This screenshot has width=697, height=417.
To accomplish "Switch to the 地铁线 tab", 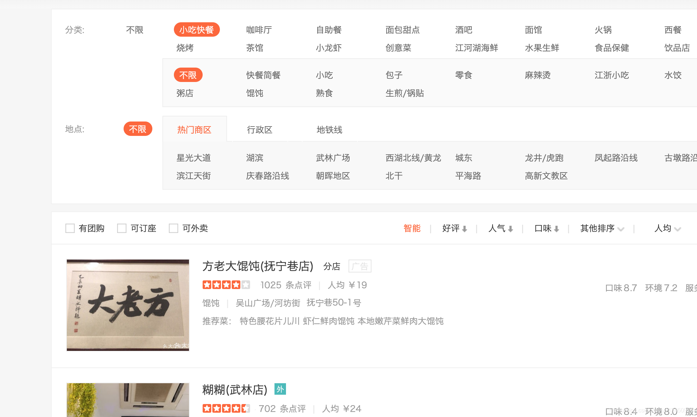I will click(330, 130).
